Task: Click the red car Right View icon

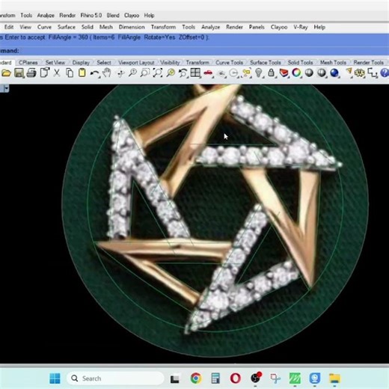Action: pyautogui.click(x=208, y=73)
